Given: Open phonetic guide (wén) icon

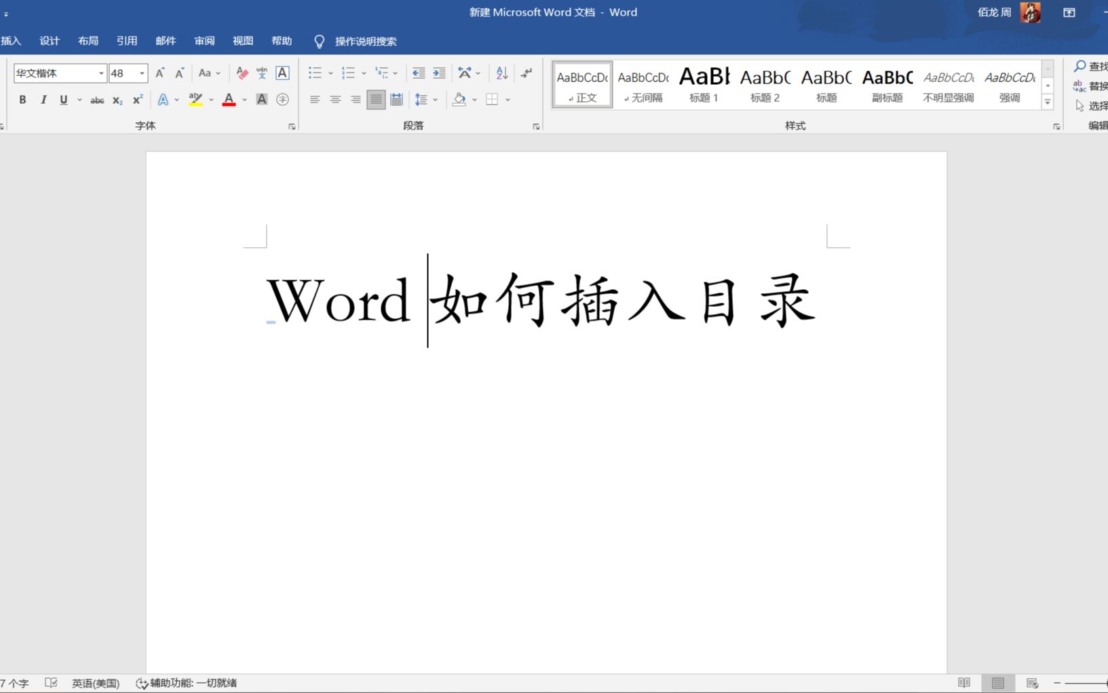Looking at the screenshot, I should coord(262,73).
